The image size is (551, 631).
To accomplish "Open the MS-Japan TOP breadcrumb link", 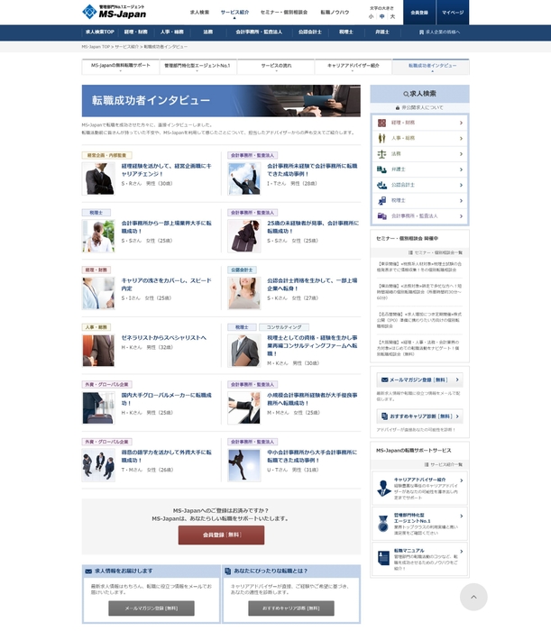I will pyautogui.click(x=96, y=47).
